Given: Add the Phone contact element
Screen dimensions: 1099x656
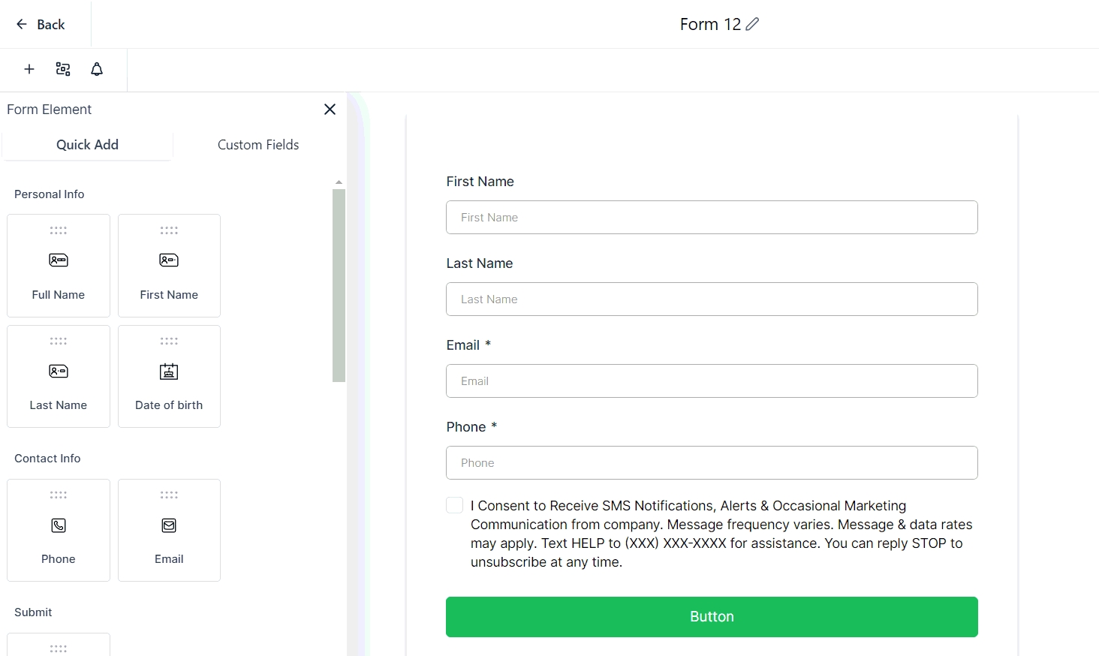Looking at the screenshot, I should pyautogui.click(x=59, y=530).
